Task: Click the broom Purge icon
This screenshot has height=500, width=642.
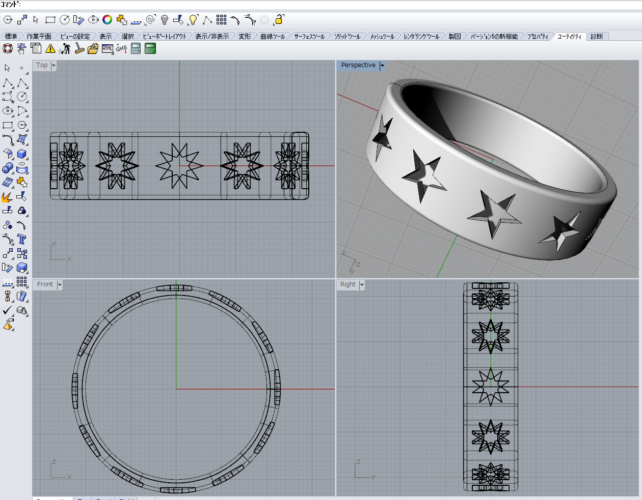Action: (79, 48)
